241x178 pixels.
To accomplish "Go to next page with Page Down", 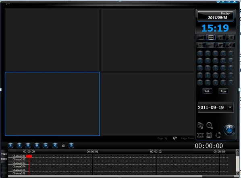I will click(x=187, y=138).
